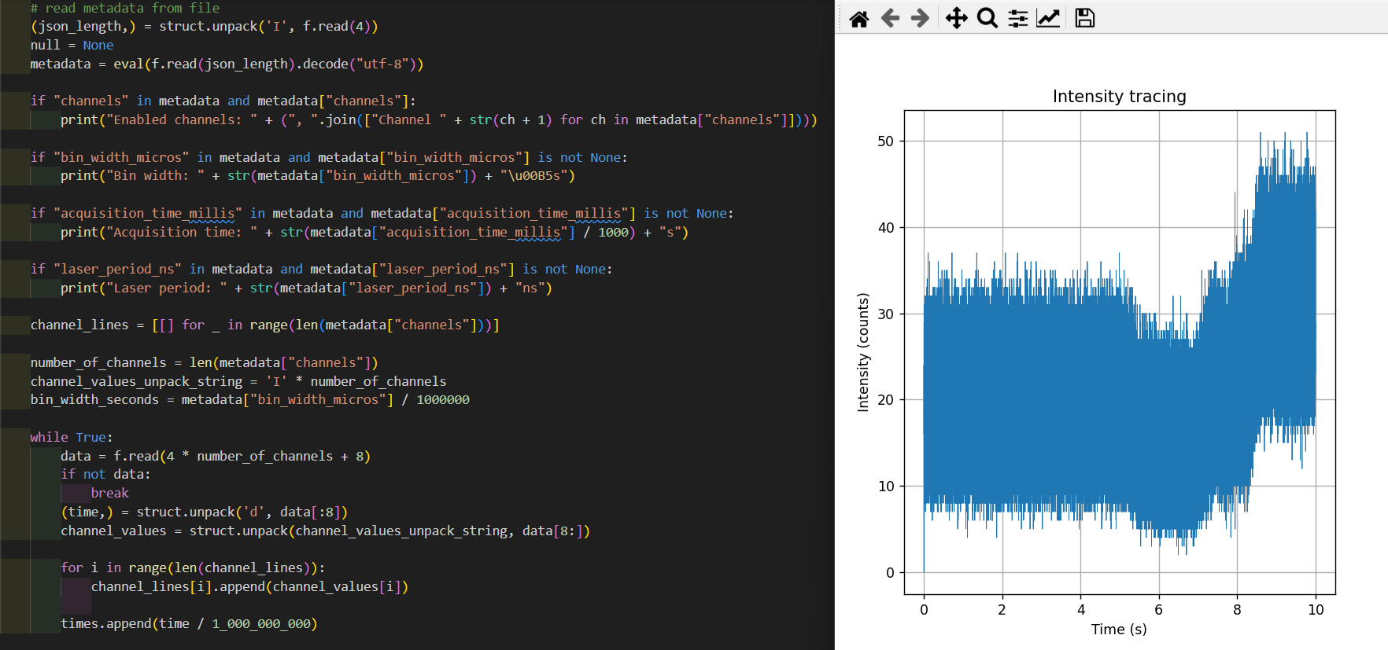Click the 'while True:' line

coord(72,437)
